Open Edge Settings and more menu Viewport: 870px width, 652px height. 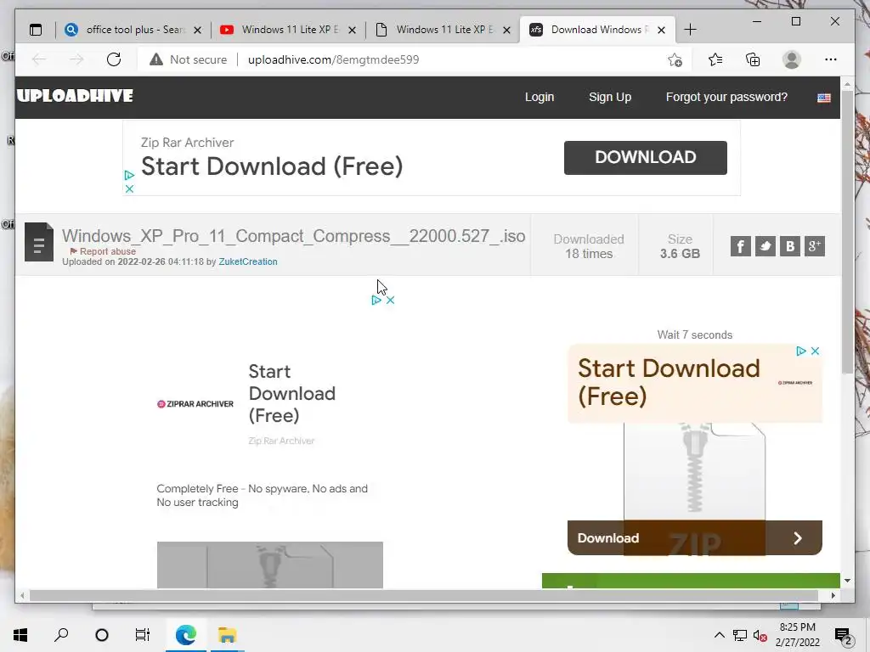click(831, 60)
